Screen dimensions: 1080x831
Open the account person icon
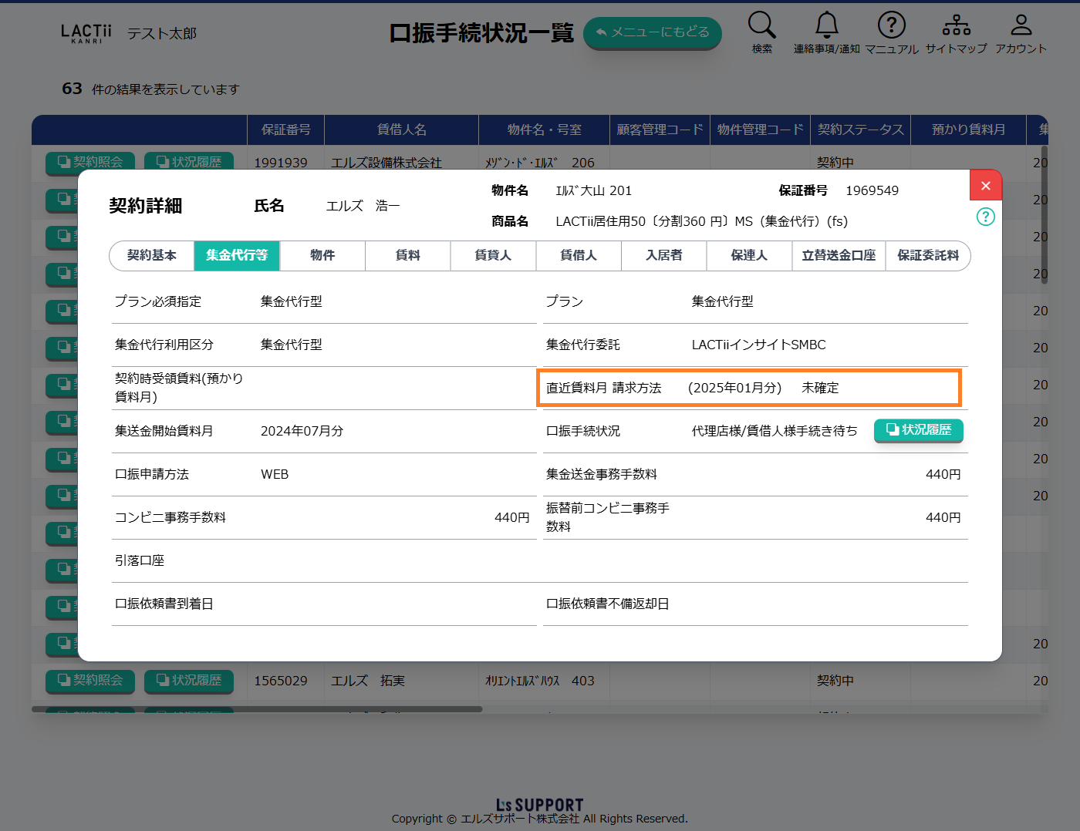(x=1021, y=25)
